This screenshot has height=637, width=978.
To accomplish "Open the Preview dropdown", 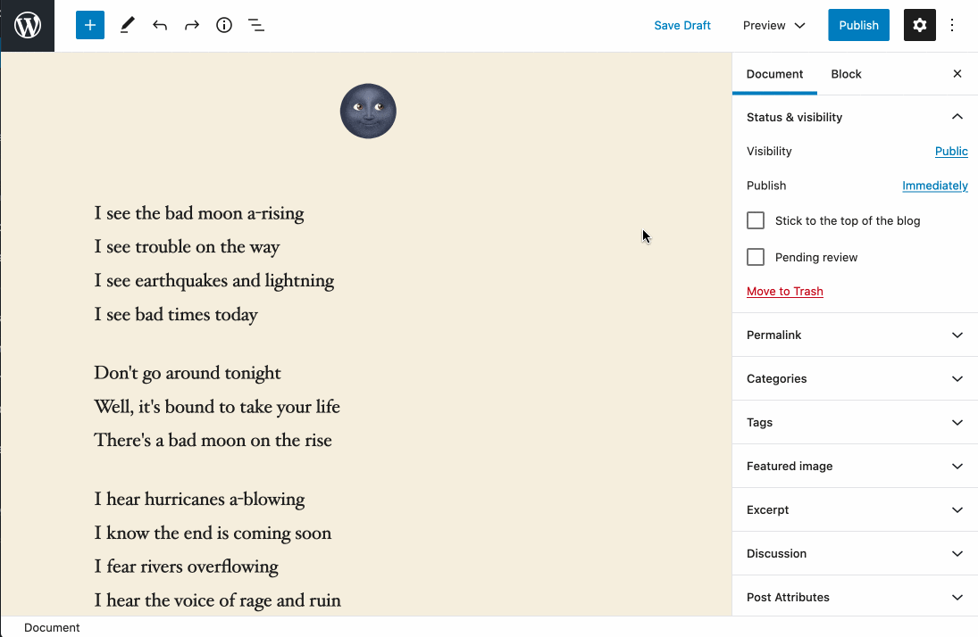I will pos(773,25).
